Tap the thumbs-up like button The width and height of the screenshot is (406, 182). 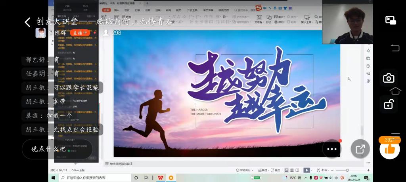click(x=389, y=149)
